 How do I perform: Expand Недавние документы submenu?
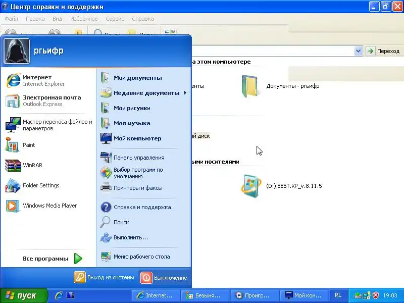pos(144,93)
